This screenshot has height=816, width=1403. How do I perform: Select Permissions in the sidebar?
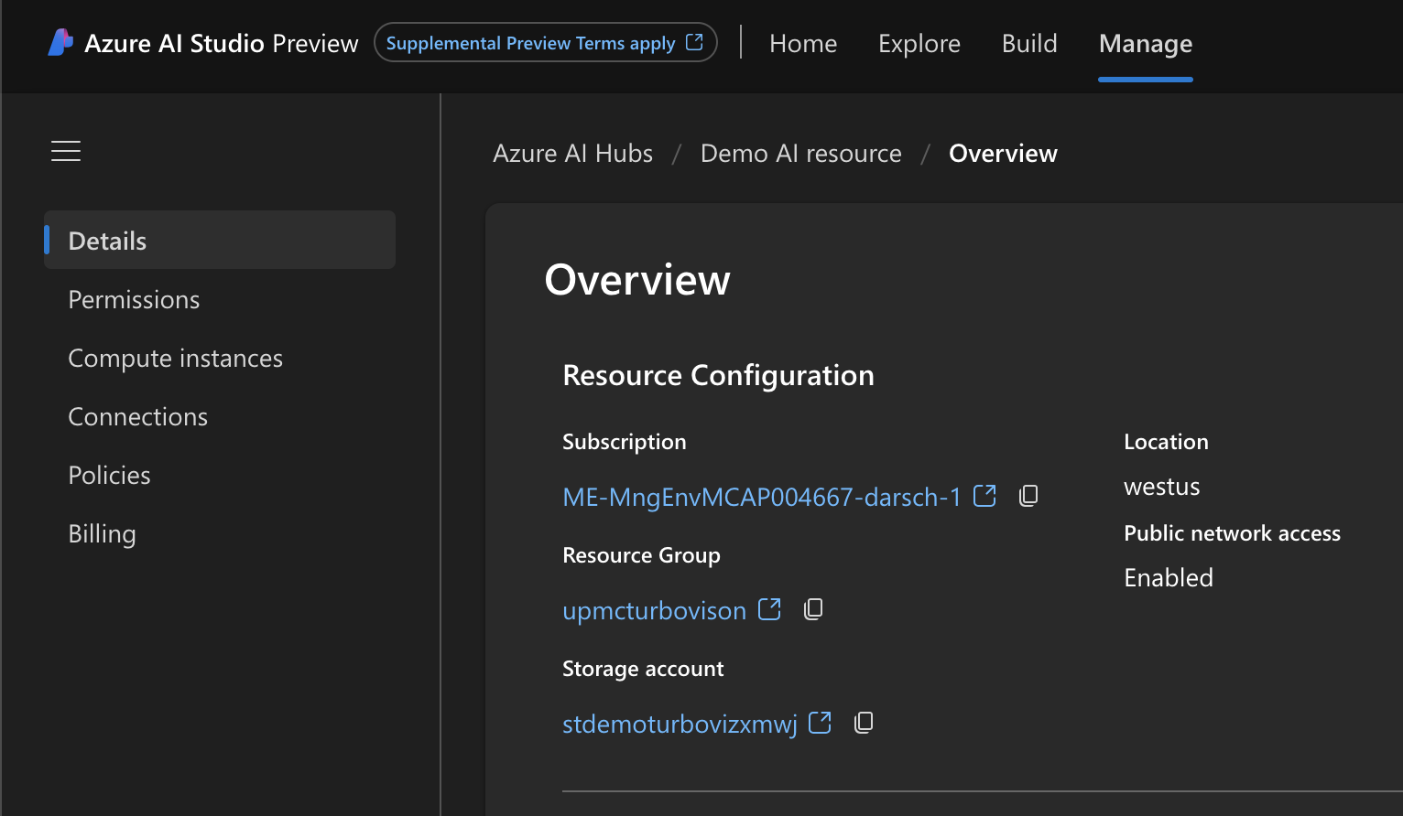pos(134,299)
